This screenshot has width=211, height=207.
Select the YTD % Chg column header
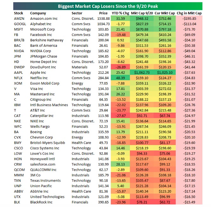120,13
